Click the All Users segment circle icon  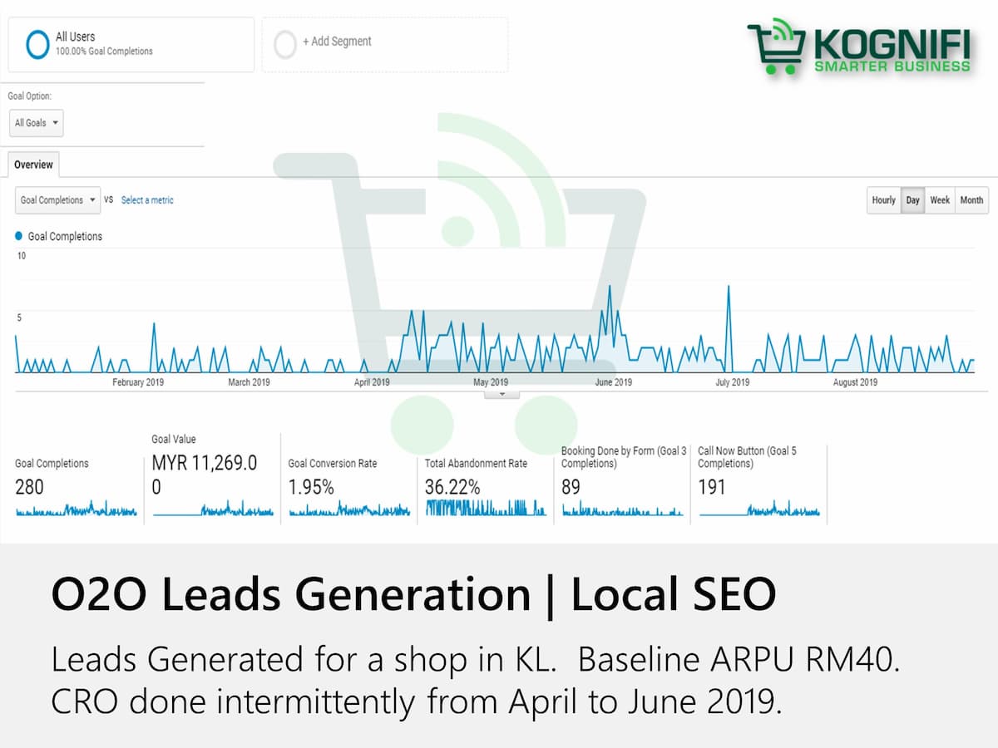click(x=37, y=44)
